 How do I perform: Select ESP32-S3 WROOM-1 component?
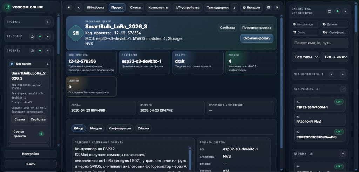click(x=320, y=104)
